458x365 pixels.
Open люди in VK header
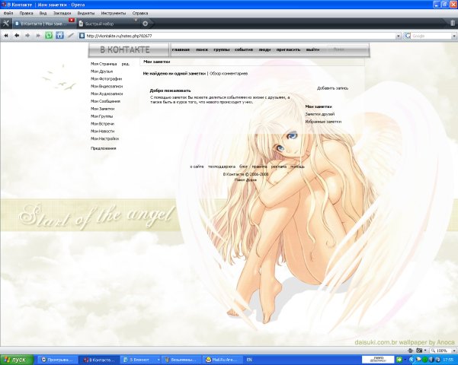tap(264, 50)
